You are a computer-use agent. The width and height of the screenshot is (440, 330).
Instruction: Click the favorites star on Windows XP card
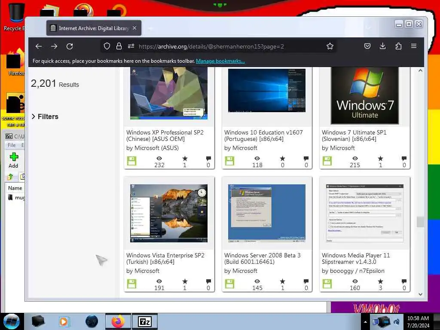pos(185,159)
